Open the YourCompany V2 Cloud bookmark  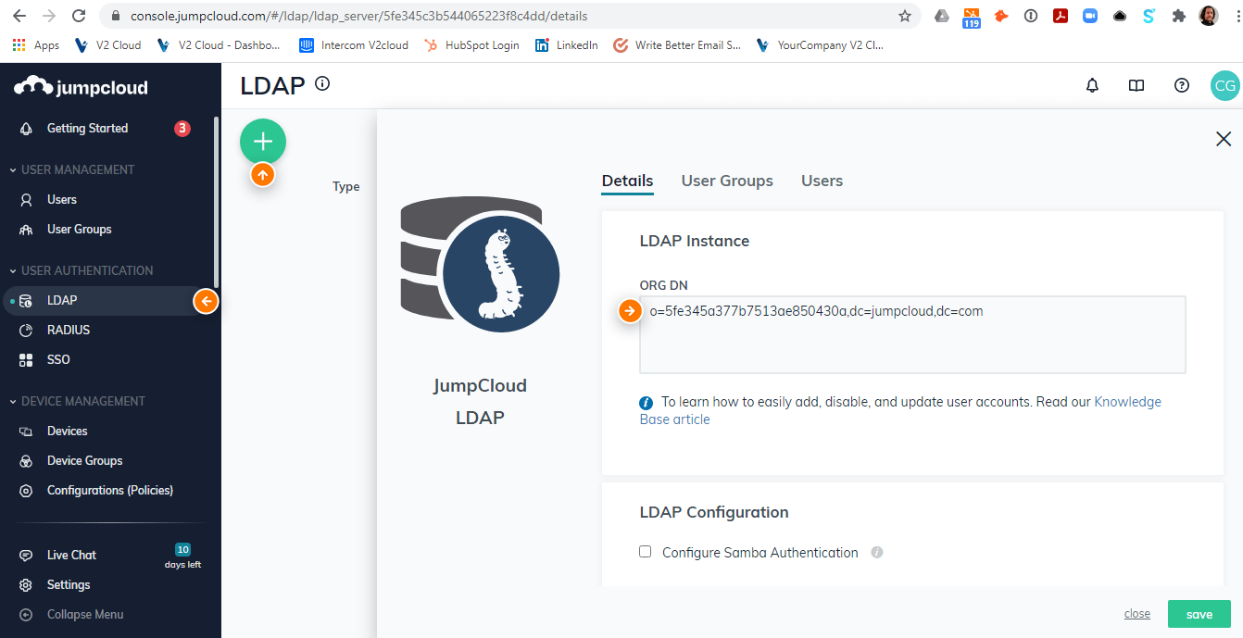[x=820, y=44]
